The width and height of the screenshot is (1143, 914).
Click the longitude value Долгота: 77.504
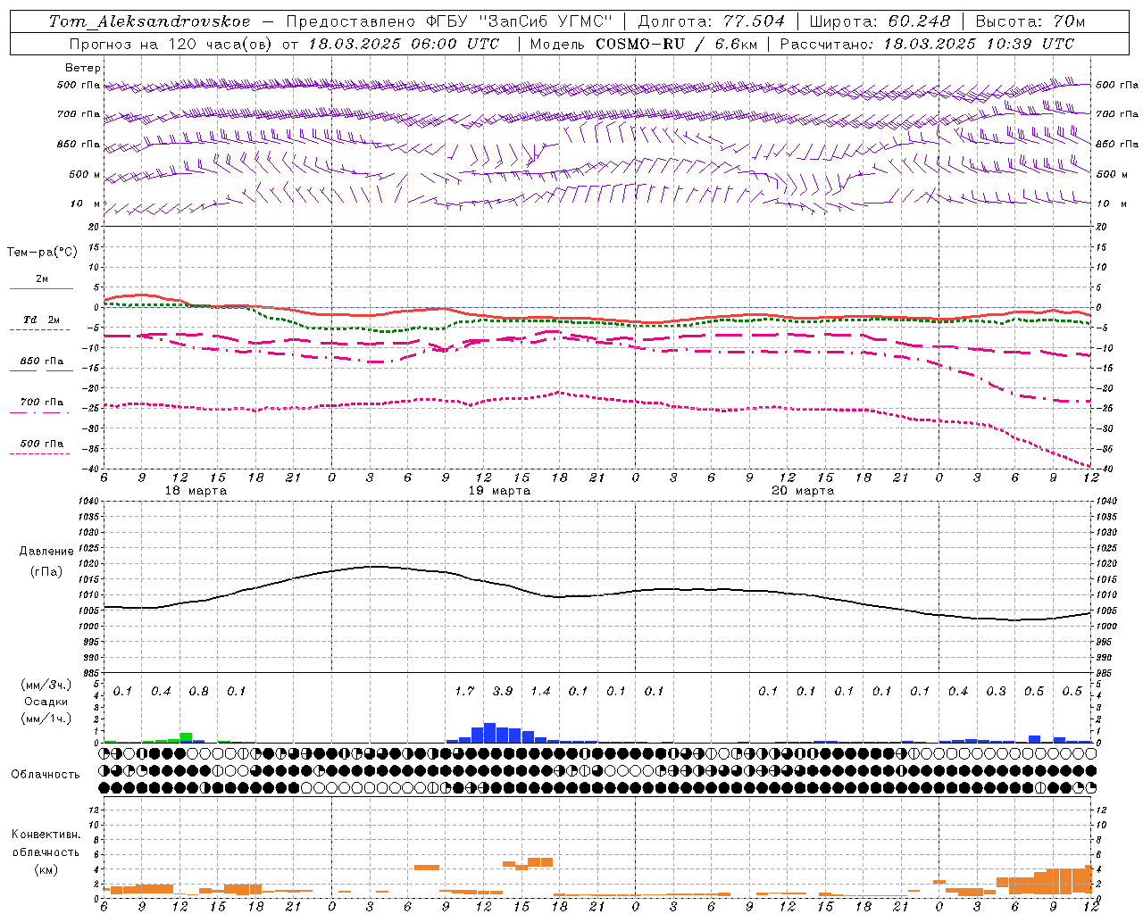pyautogui.click(x=712, y=21)
